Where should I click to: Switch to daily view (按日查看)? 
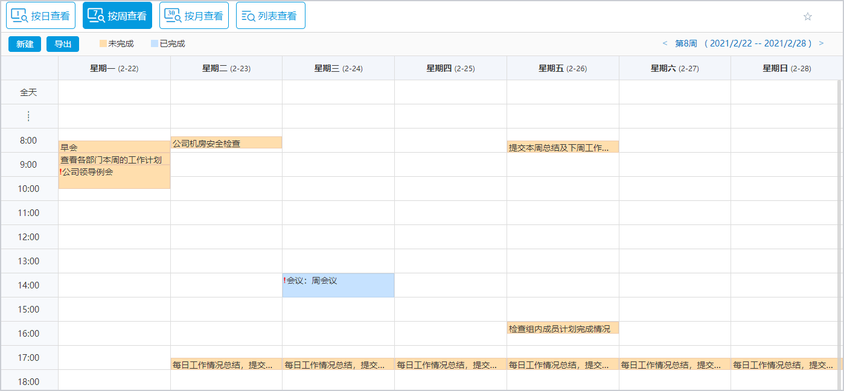pos(40,16)
